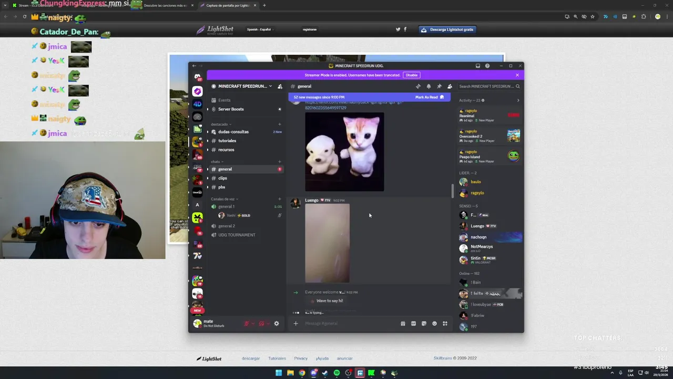Viewport: 673px width, 379px height.
Task: Open the Events entry
Action: (246, 100)
